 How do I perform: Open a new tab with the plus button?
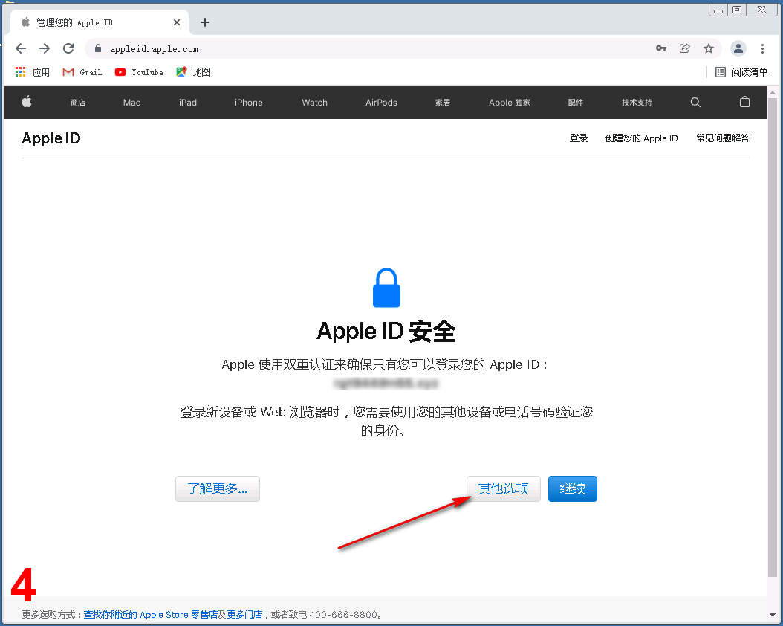click(205, 22)
